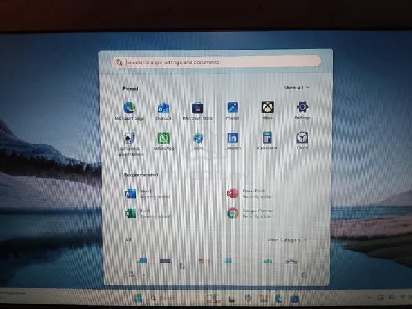This screenshot has height=309, width=412.
Task: Open the Photos app
Action: click(x=232, y=111)
